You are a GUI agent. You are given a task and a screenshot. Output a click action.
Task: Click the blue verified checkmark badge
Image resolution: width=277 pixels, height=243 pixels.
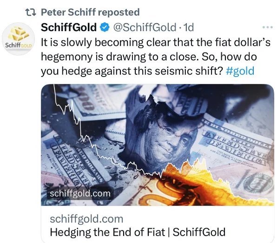(x=105, y=27)
